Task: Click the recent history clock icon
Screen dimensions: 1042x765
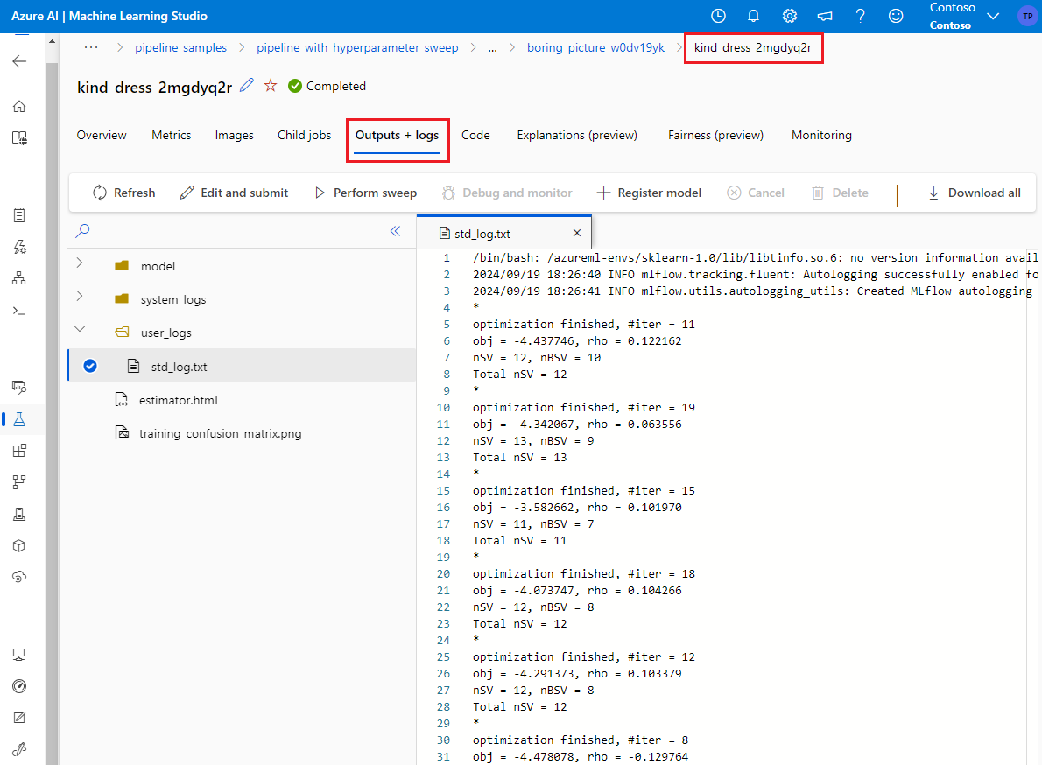Action: (718, 16)
